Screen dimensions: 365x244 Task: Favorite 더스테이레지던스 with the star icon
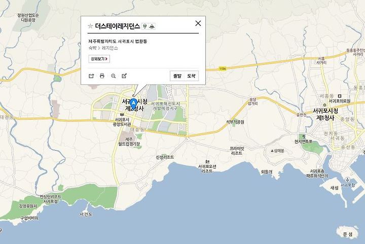click(90, 26)
